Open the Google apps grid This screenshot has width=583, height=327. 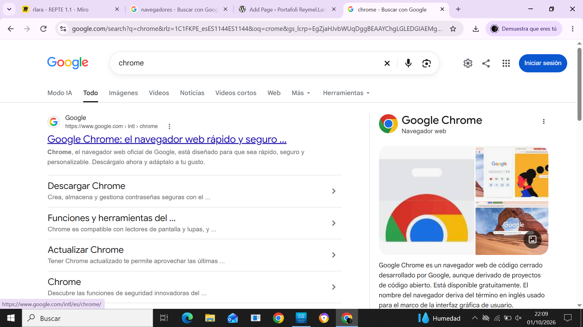506,63
